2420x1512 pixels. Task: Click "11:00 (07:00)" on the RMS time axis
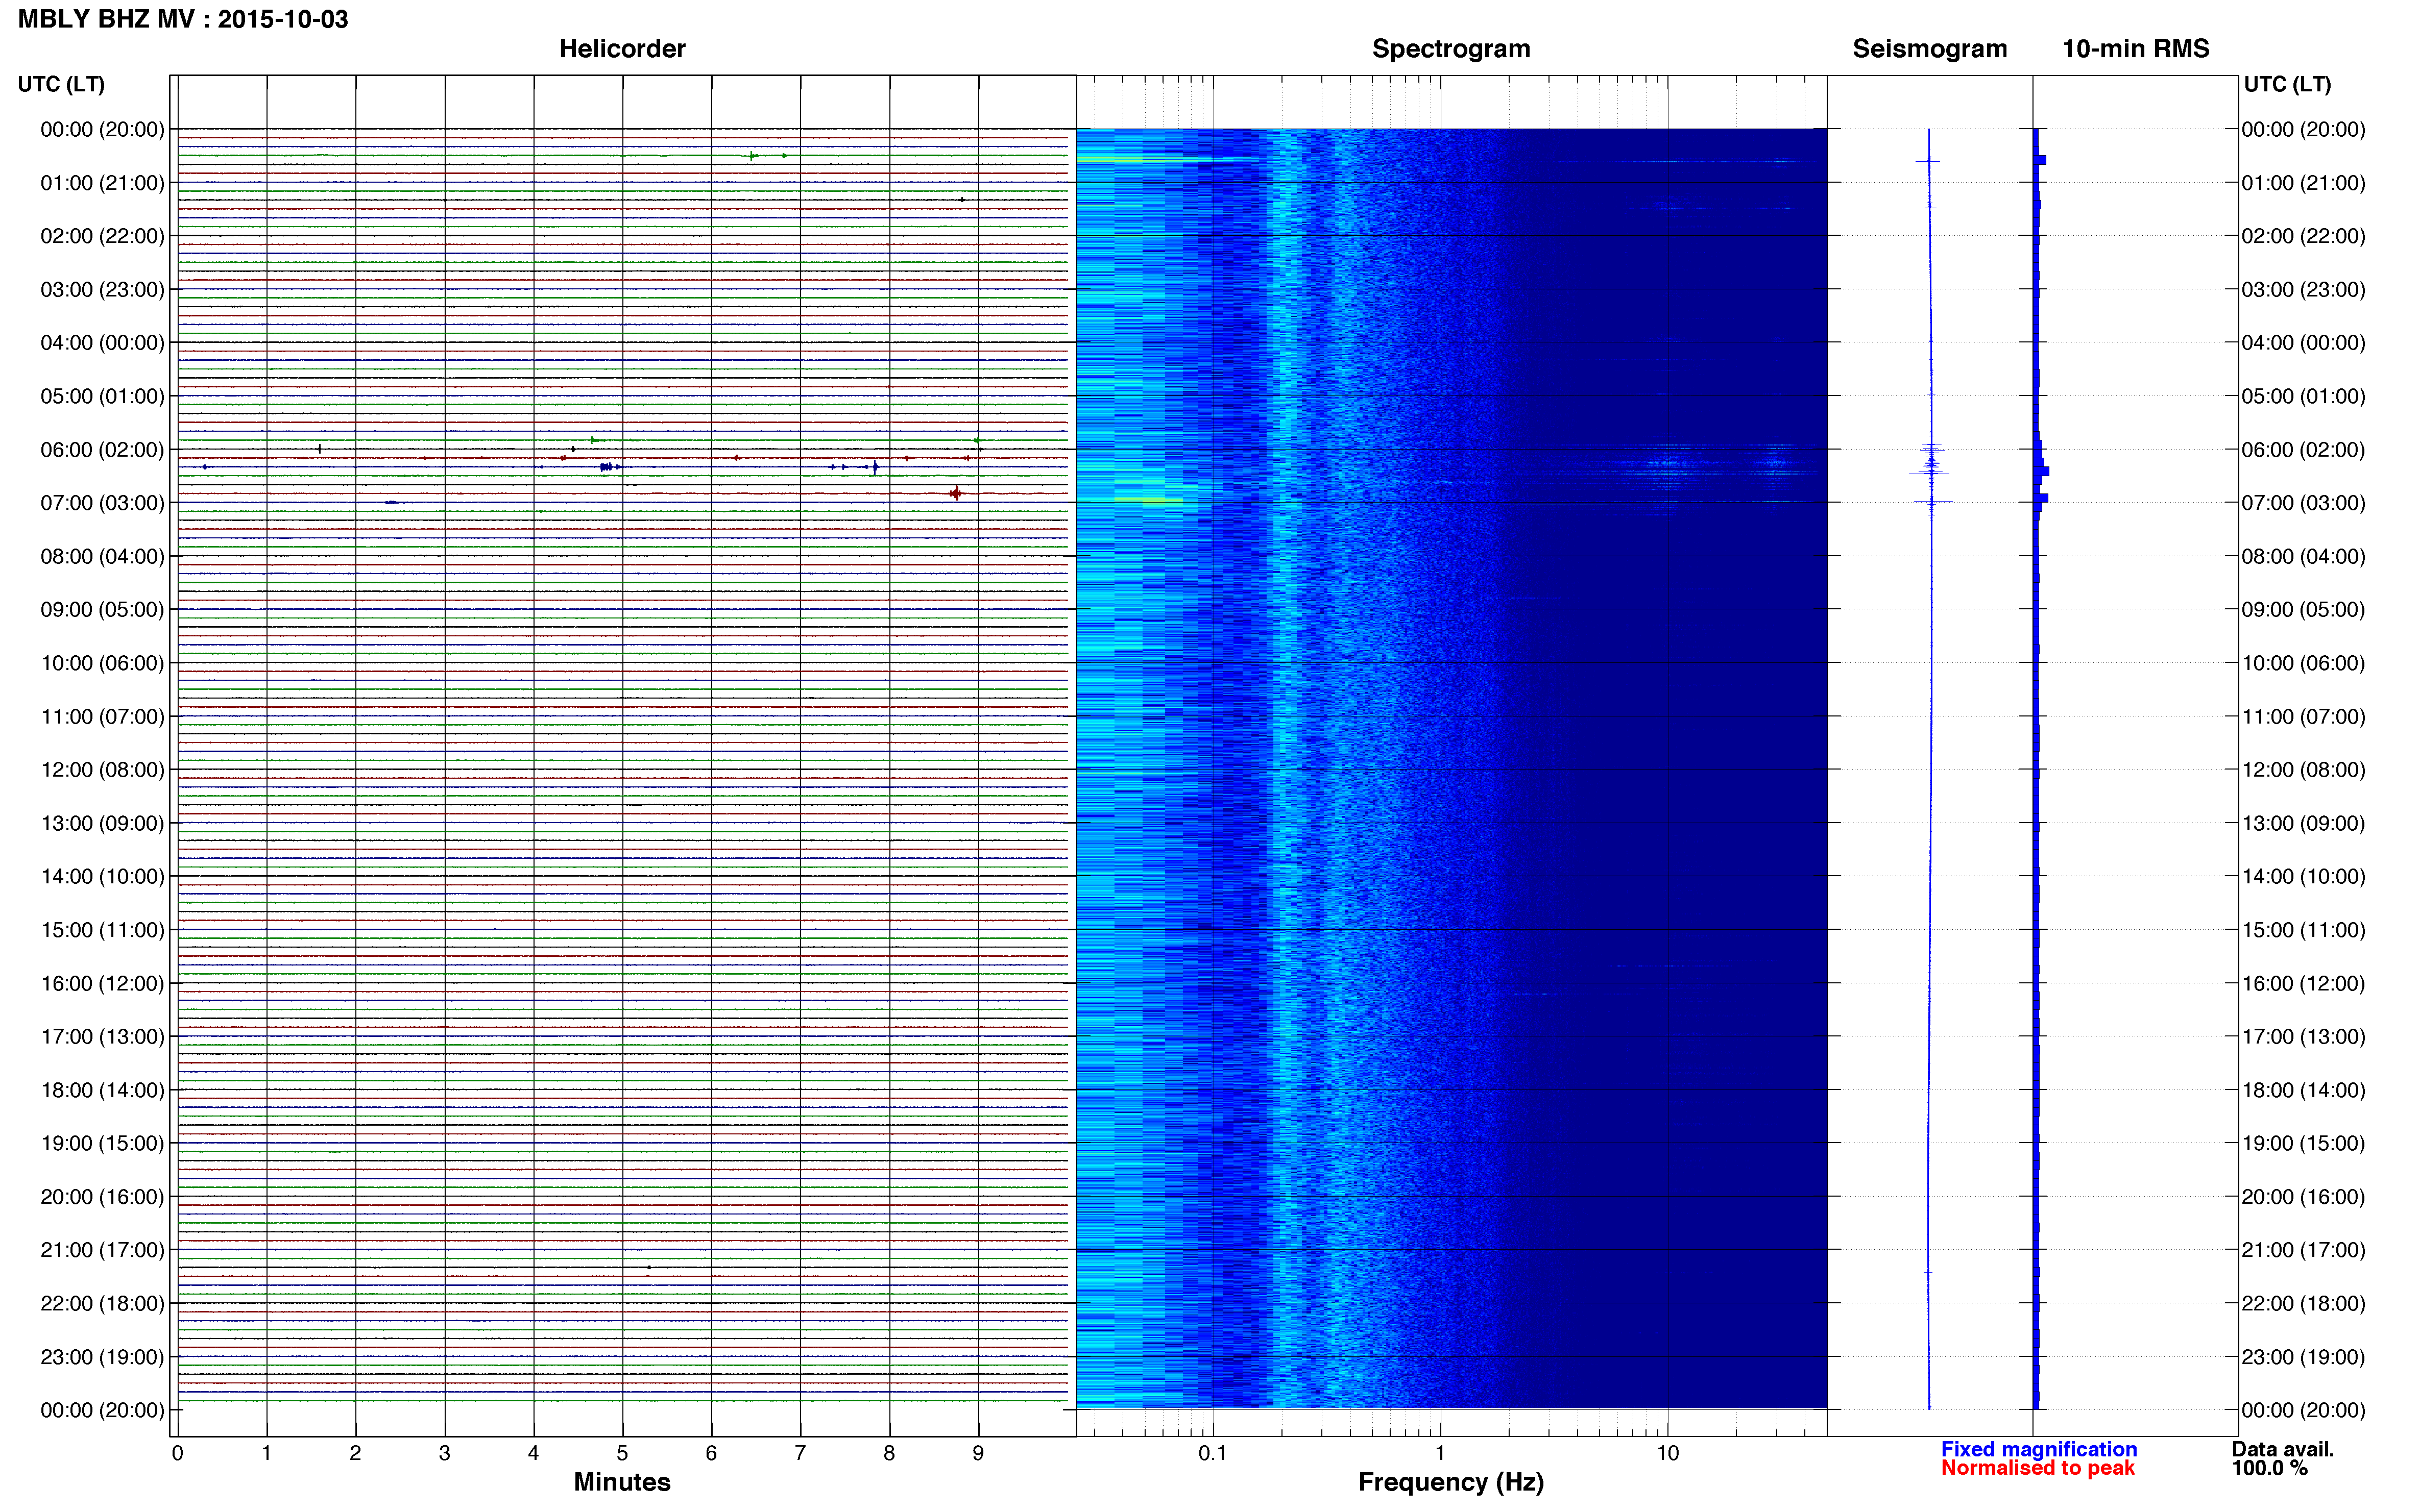tap(2303, 717)
